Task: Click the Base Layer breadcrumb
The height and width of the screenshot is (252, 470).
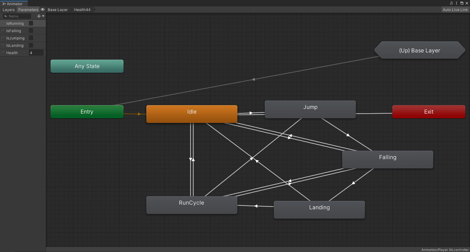Action: click(x=58, y=10)
